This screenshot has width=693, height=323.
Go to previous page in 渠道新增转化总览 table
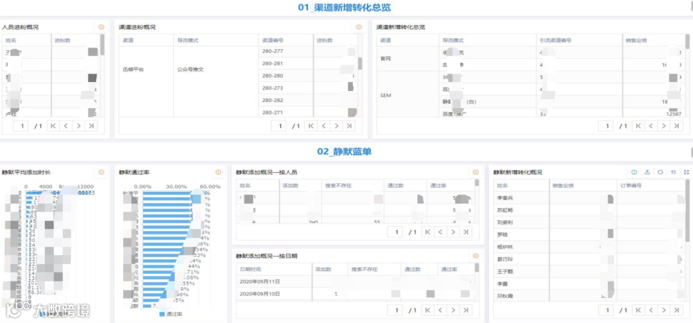coord(651,126)
